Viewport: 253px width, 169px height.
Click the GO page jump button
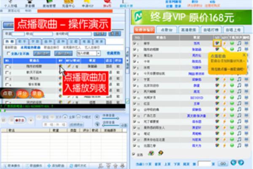pos(223,164)
